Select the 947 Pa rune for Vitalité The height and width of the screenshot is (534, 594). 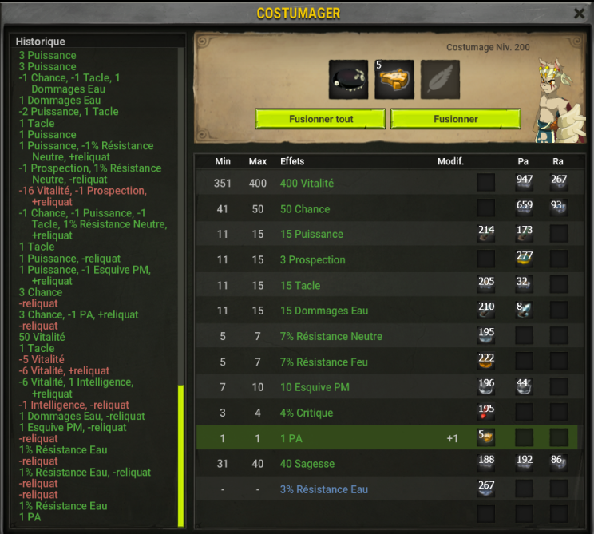[525, 182]
